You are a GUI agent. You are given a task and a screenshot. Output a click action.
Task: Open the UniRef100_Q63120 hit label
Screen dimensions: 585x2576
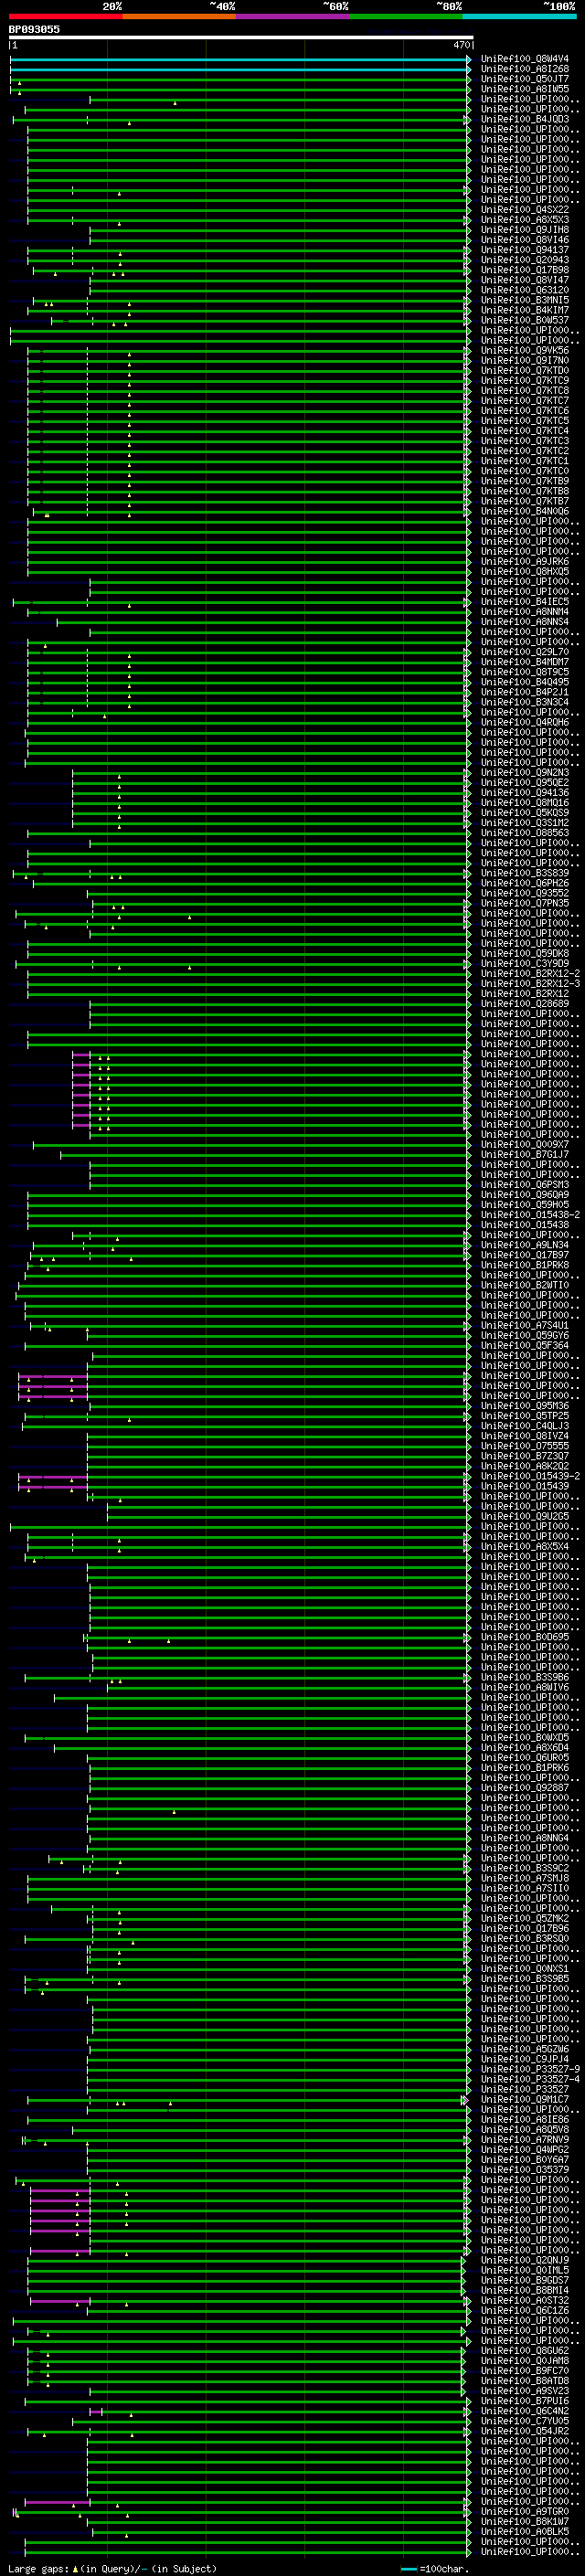pos(525,290)
